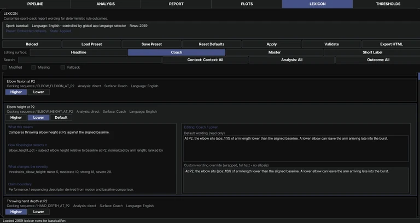Click Export HTML

pos(391,44)
